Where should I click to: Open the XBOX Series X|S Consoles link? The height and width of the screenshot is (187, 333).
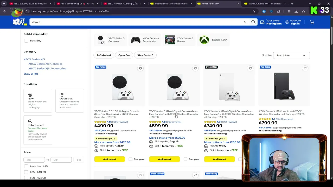45,64
